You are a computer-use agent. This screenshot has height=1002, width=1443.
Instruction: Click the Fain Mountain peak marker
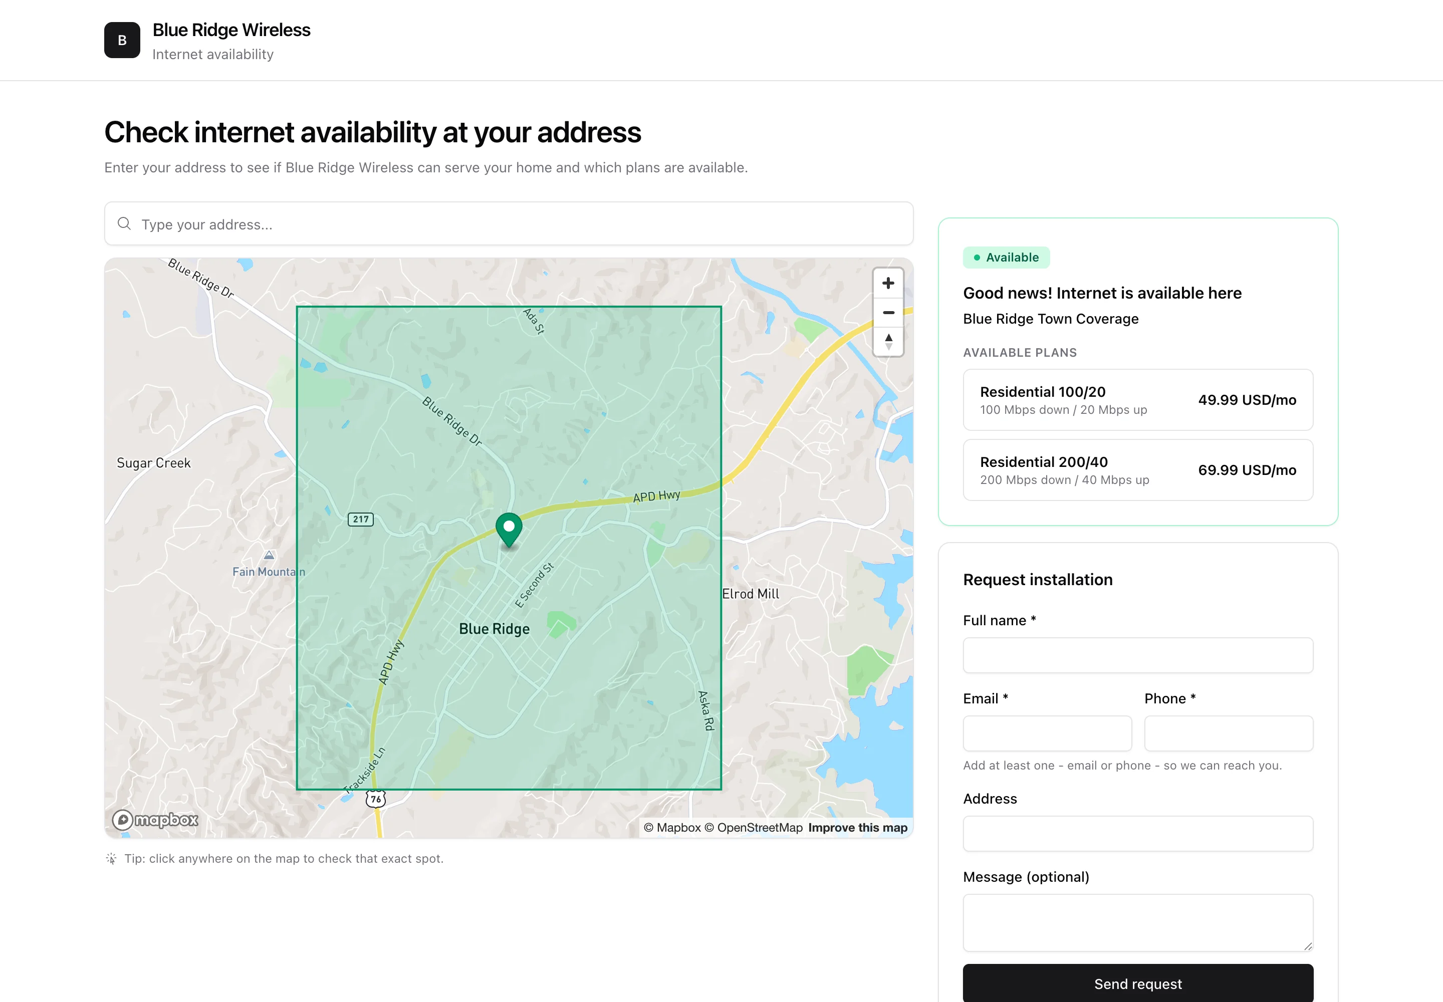tap(269, 555)
